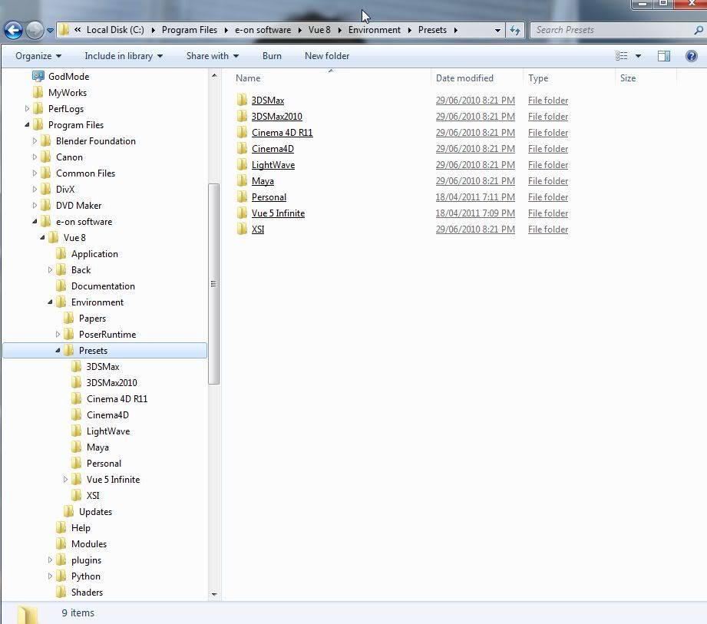Screen dimensions: 707x624
Task: Click the Refresh button beside address bar
Action: (515, 30)
